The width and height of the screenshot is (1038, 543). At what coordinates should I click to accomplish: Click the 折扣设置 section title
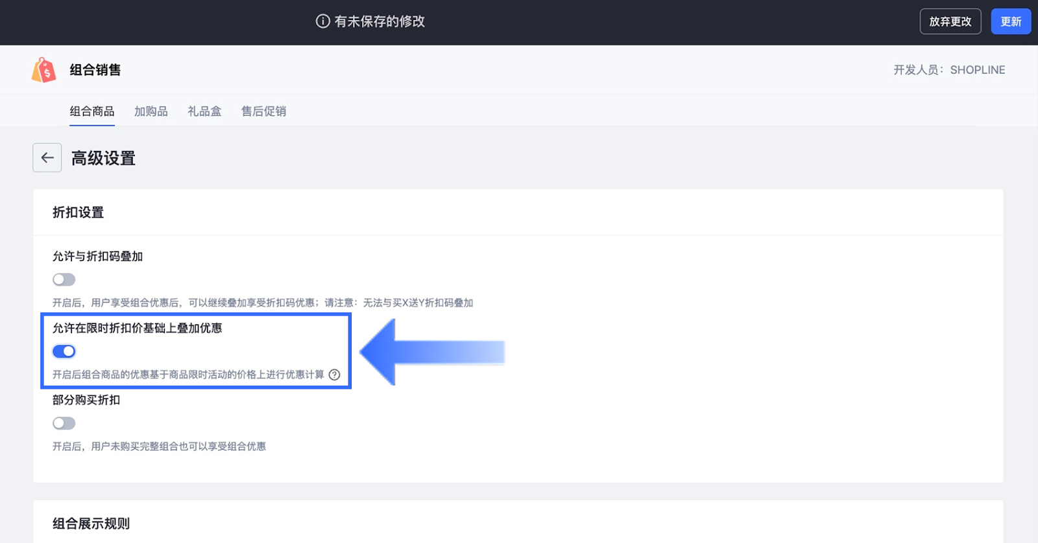[78, 213]
